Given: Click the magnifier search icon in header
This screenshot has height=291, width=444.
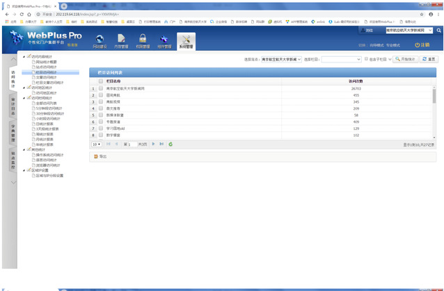Looking at the screenshot, I should click(438, 31).
